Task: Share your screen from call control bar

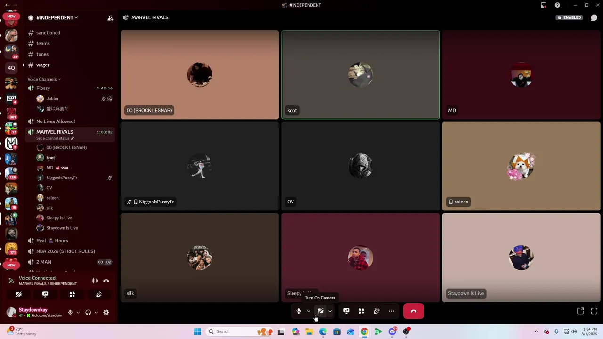Action: tap(346, 311)
